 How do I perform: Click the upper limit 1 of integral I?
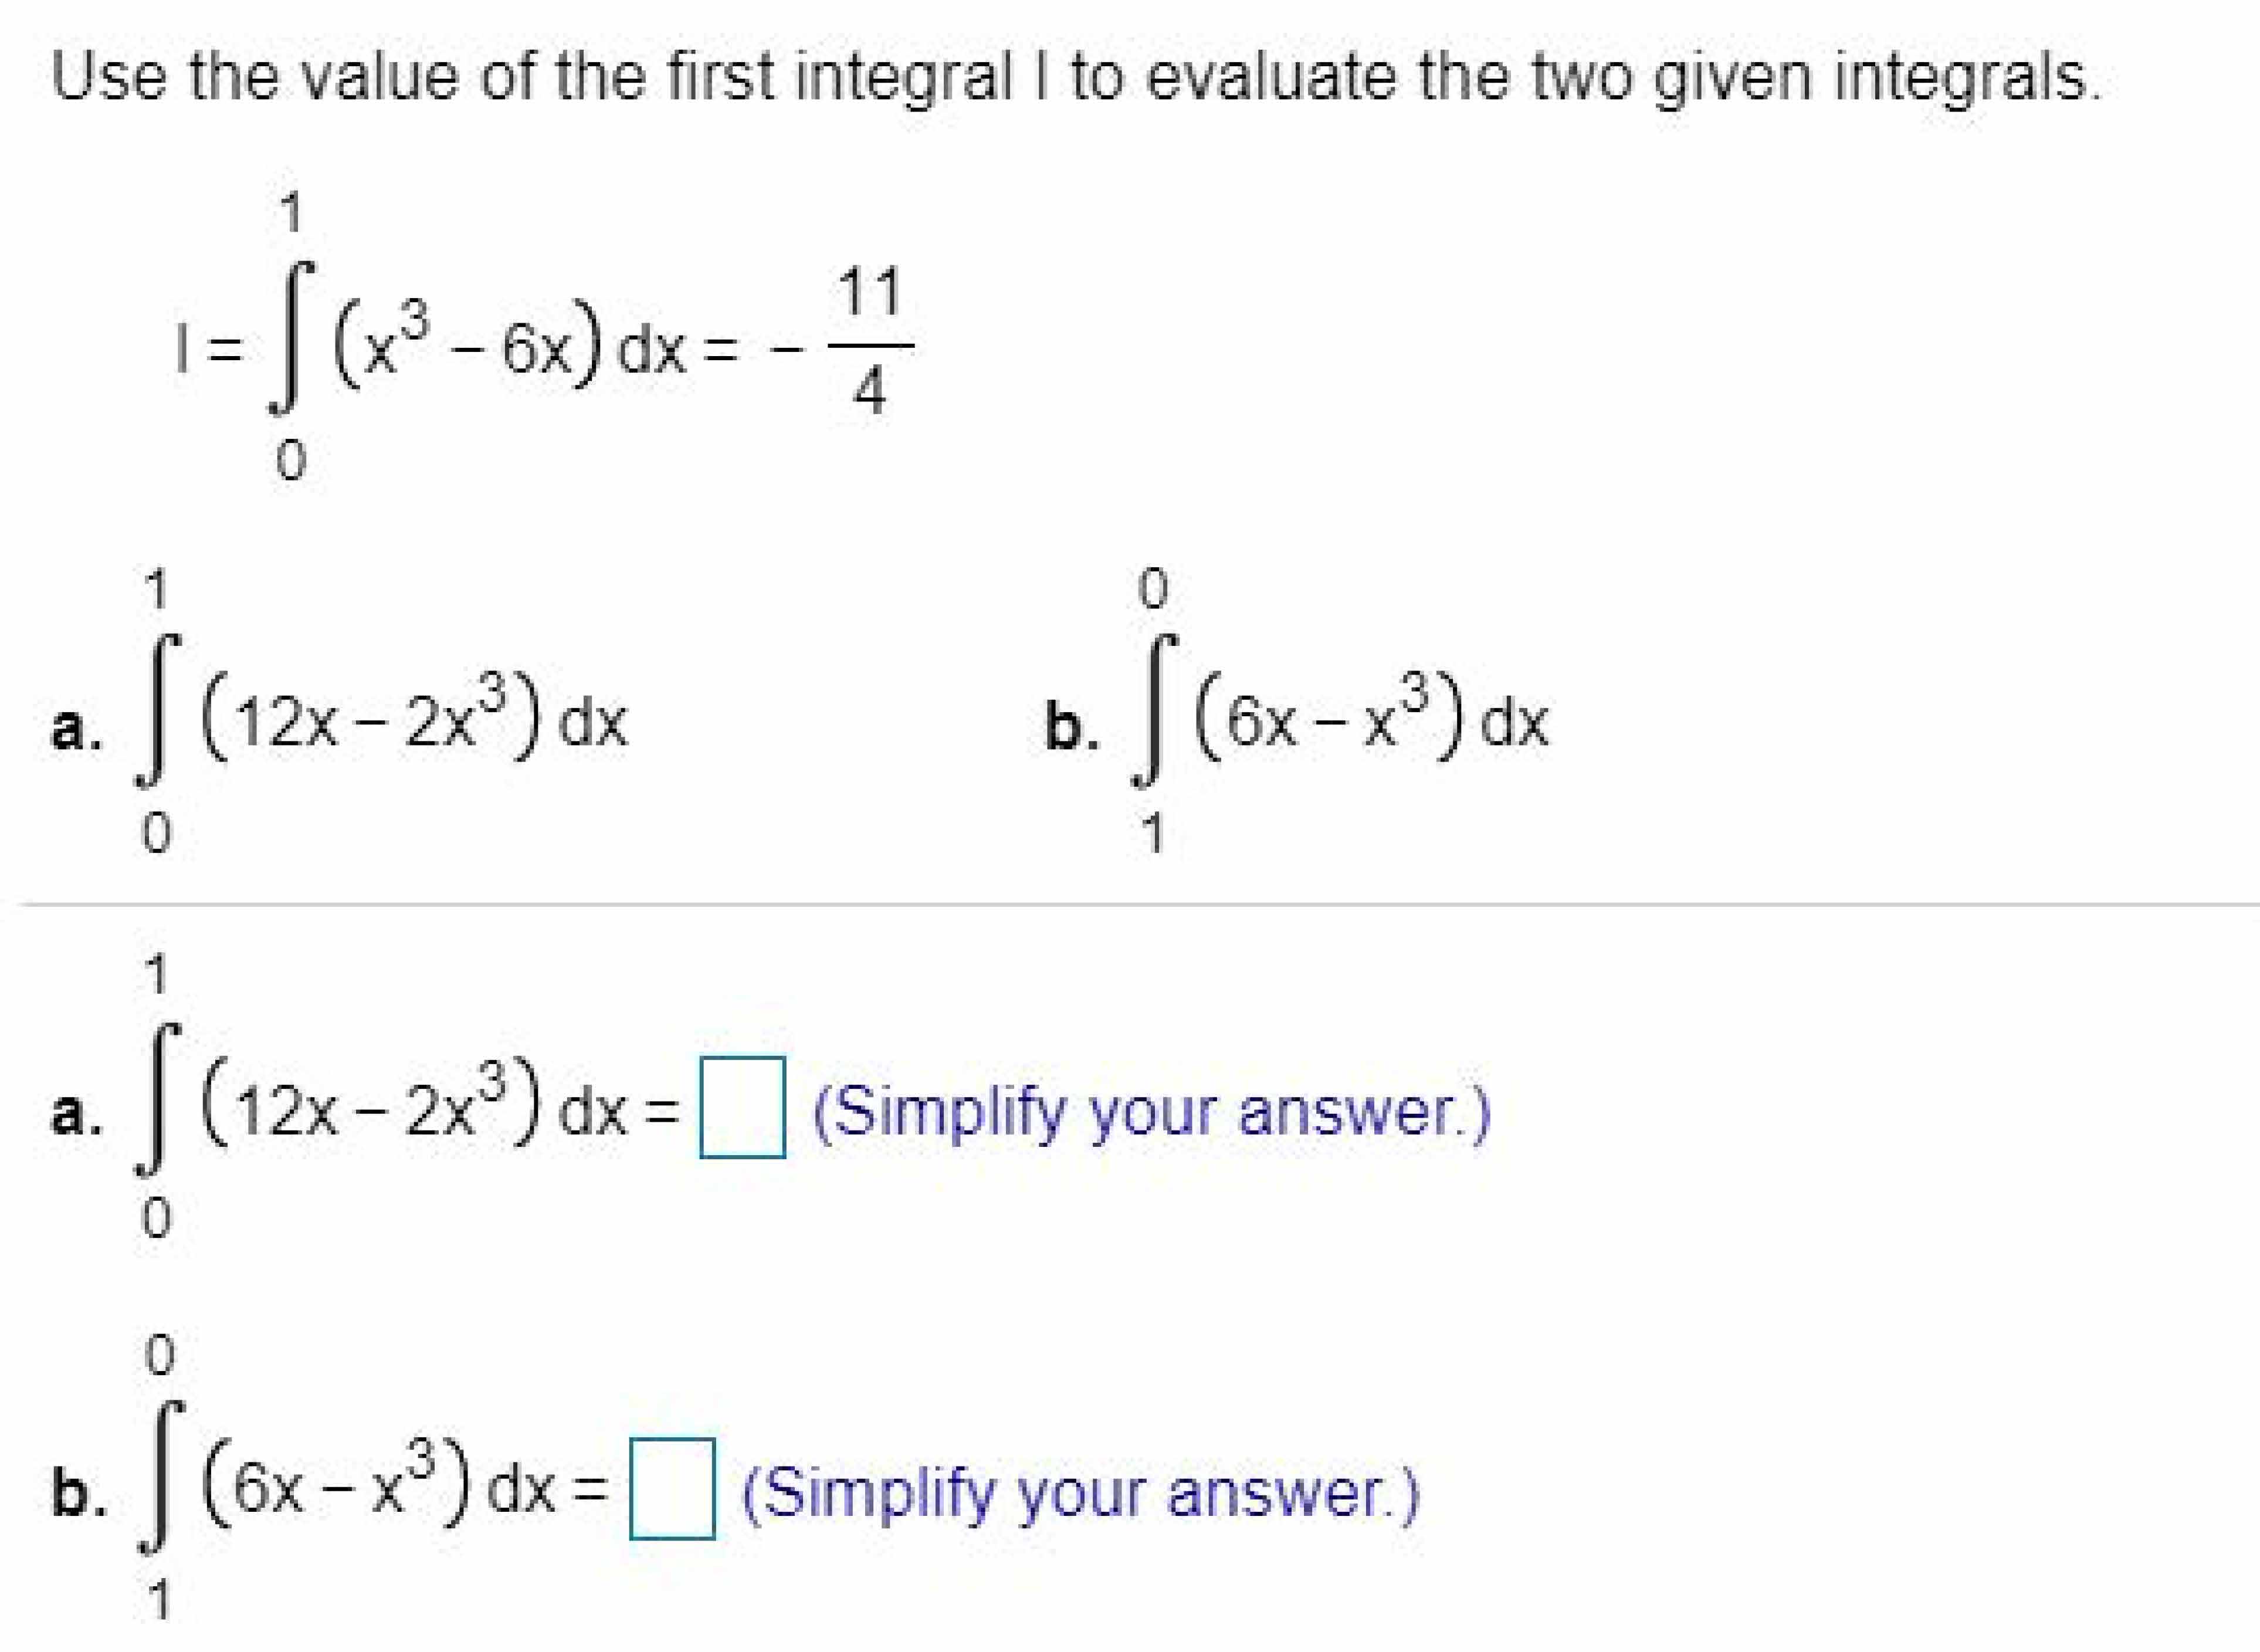point(290,213)
